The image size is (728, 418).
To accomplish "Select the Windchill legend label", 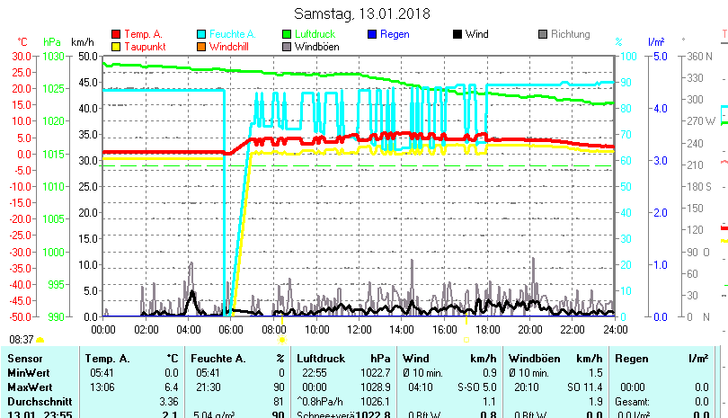I will pos(230,46).
